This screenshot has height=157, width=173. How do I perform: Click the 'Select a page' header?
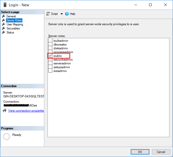coord(22,12)
